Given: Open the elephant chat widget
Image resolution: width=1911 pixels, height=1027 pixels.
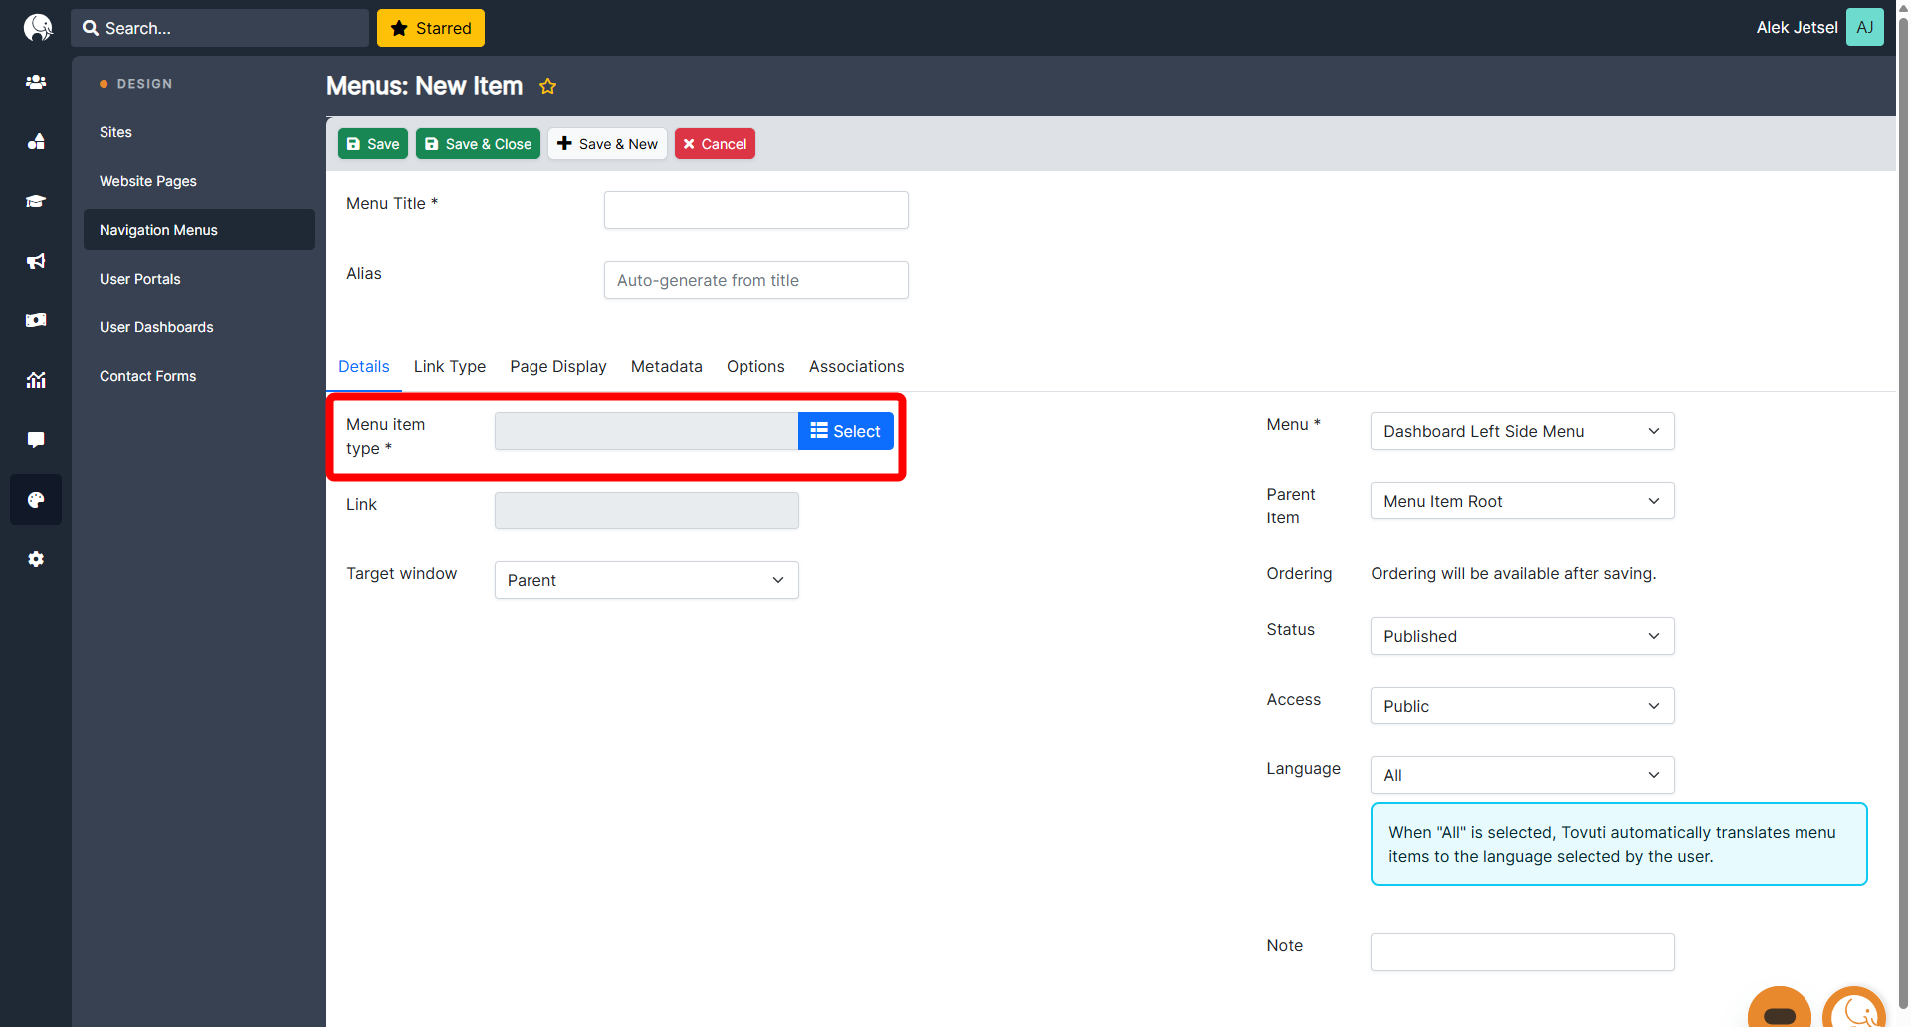Looking at the screenshot, I should click(1854, 1007).
